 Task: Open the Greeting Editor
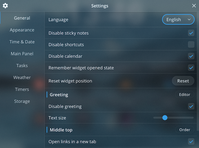coord(184,95)
